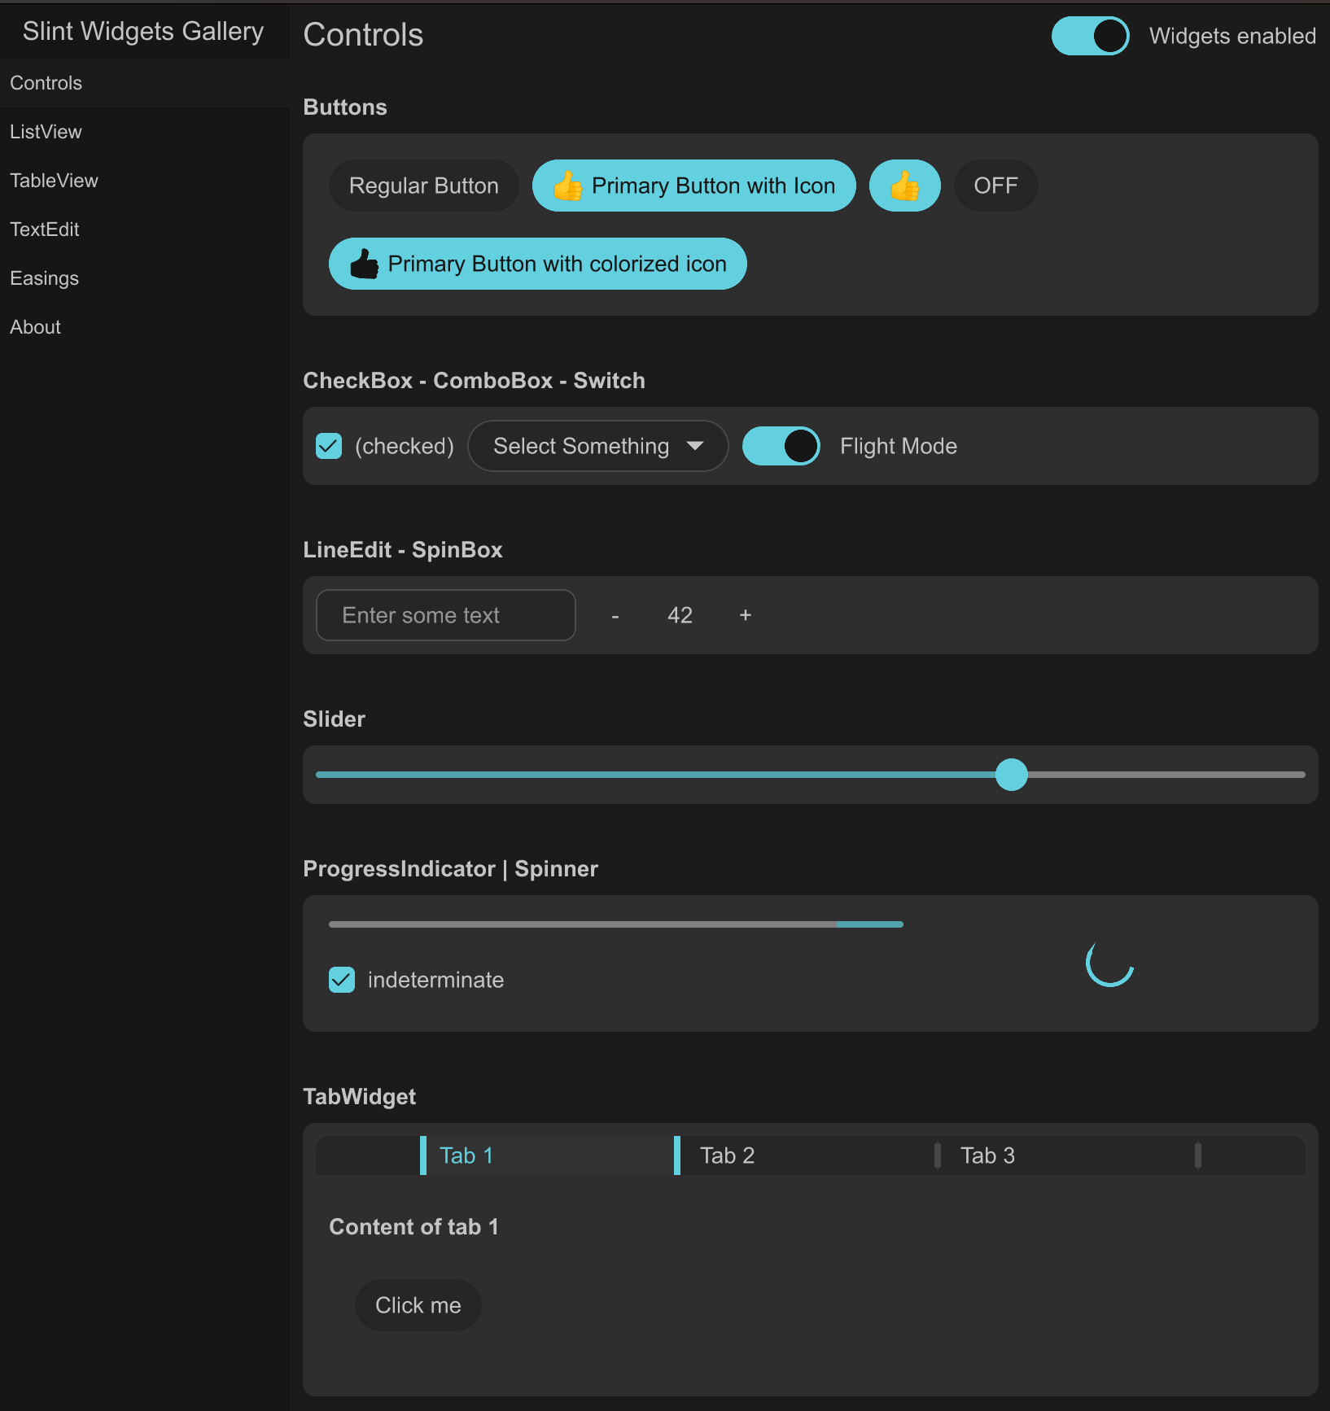Turn off the Flight Mode switch
The height and width of the screenshot is (1411, 1330).
[781, 447]
